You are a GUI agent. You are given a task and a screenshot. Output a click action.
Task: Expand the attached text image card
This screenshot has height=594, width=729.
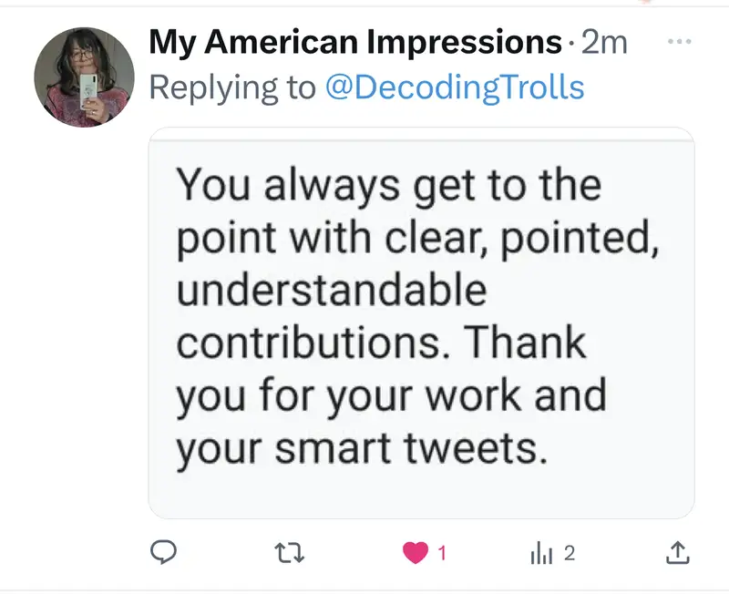[421, 323]
